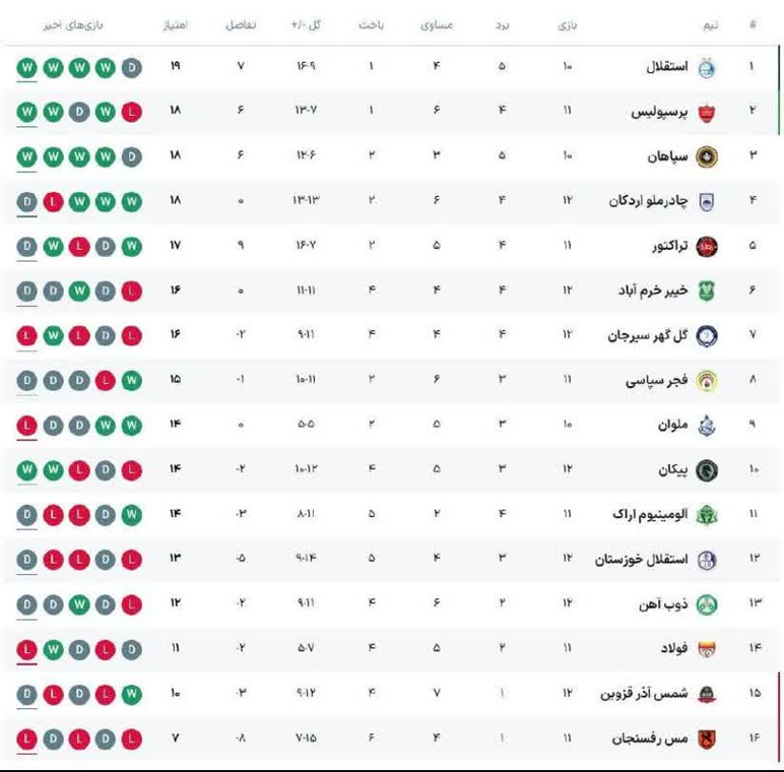Click the red L badge in Persepolis row
Screen dimensions: 784x772
(x=131, y=112)
